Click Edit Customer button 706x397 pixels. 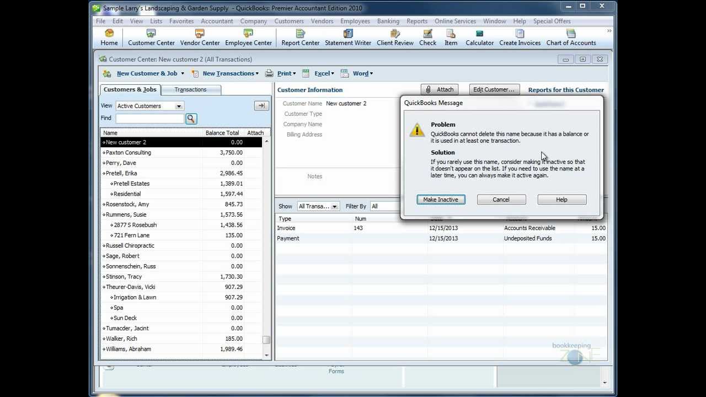(x=493, y=89)
